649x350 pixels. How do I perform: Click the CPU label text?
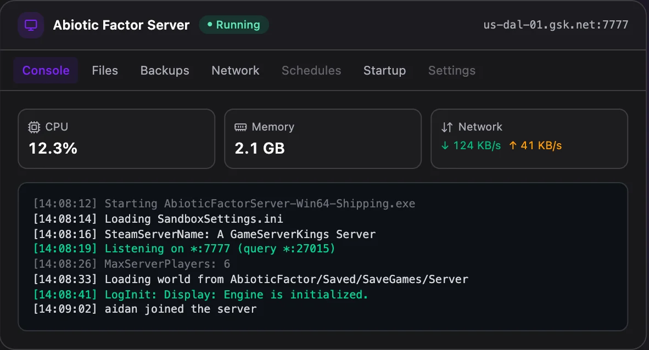click(x=57, y=127)
